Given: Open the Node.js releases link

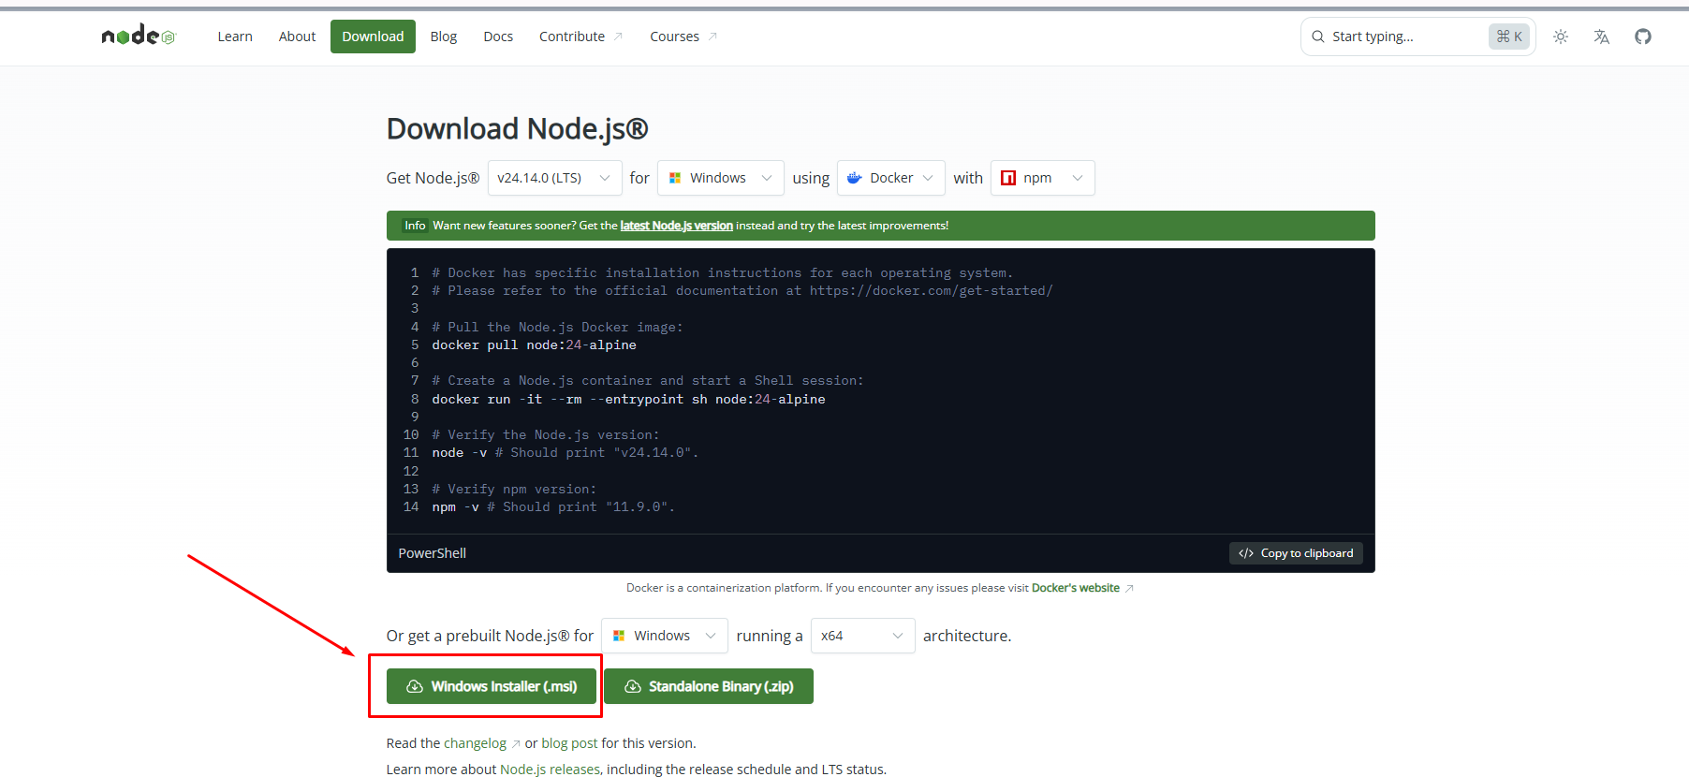Looking at the screenshot, I should (550, 770).
